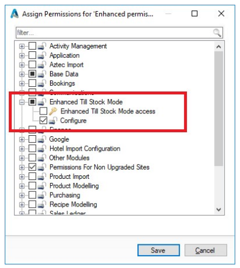
Task: Expand the Hotel Import Configuration node
Action: (x=22, y=149)
